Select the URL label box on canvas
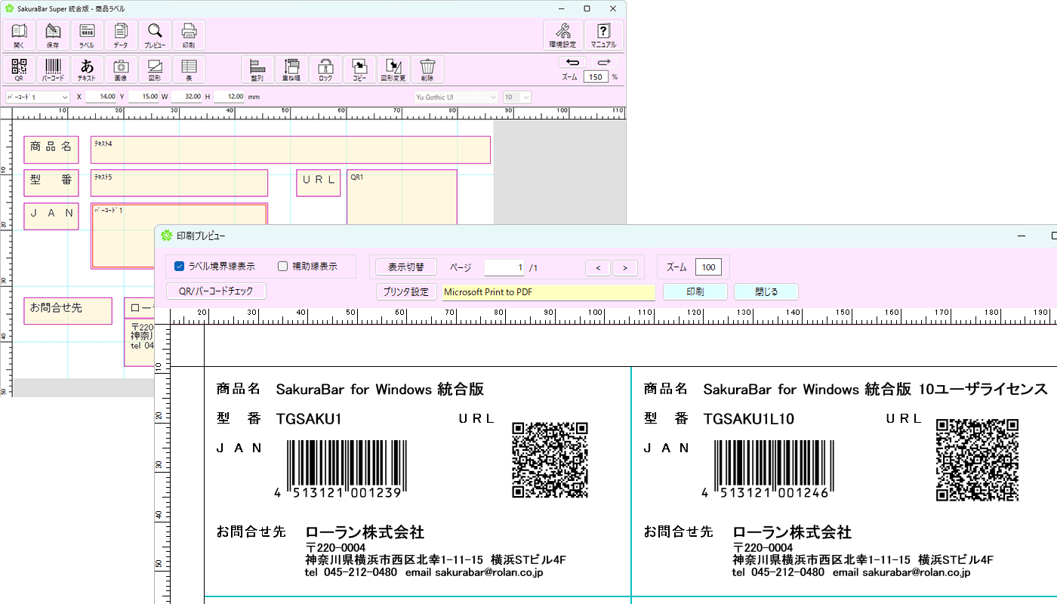 click(319, 183)
